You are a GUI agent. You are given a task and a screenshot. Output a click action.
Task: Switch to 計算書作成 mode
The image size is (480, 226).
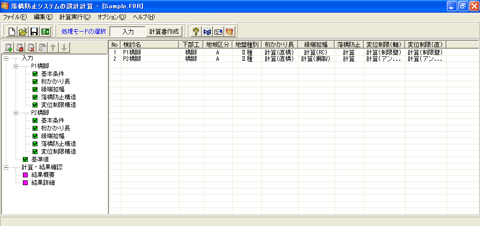coord(164,32)
